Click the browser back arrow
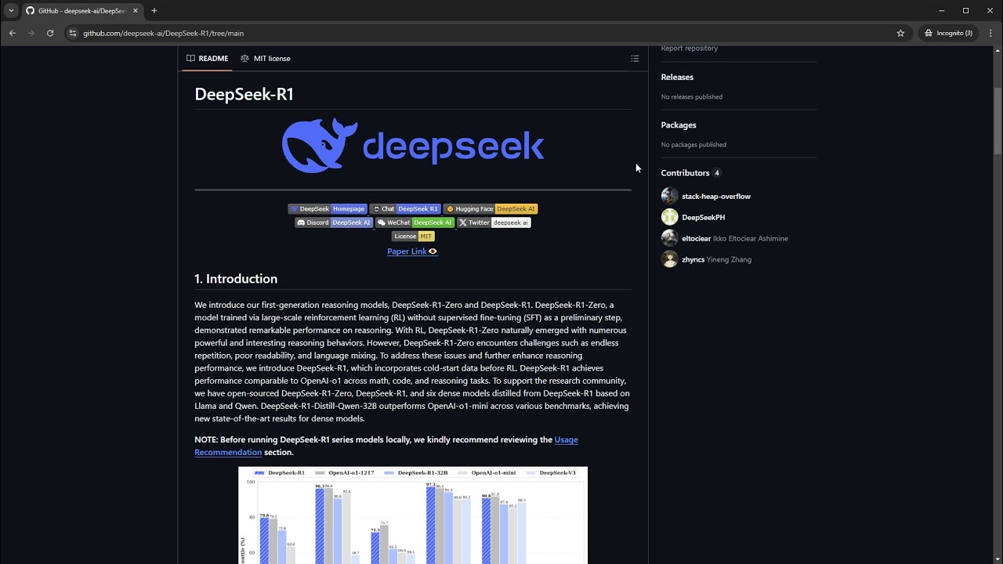 click(x=12, y=33)
